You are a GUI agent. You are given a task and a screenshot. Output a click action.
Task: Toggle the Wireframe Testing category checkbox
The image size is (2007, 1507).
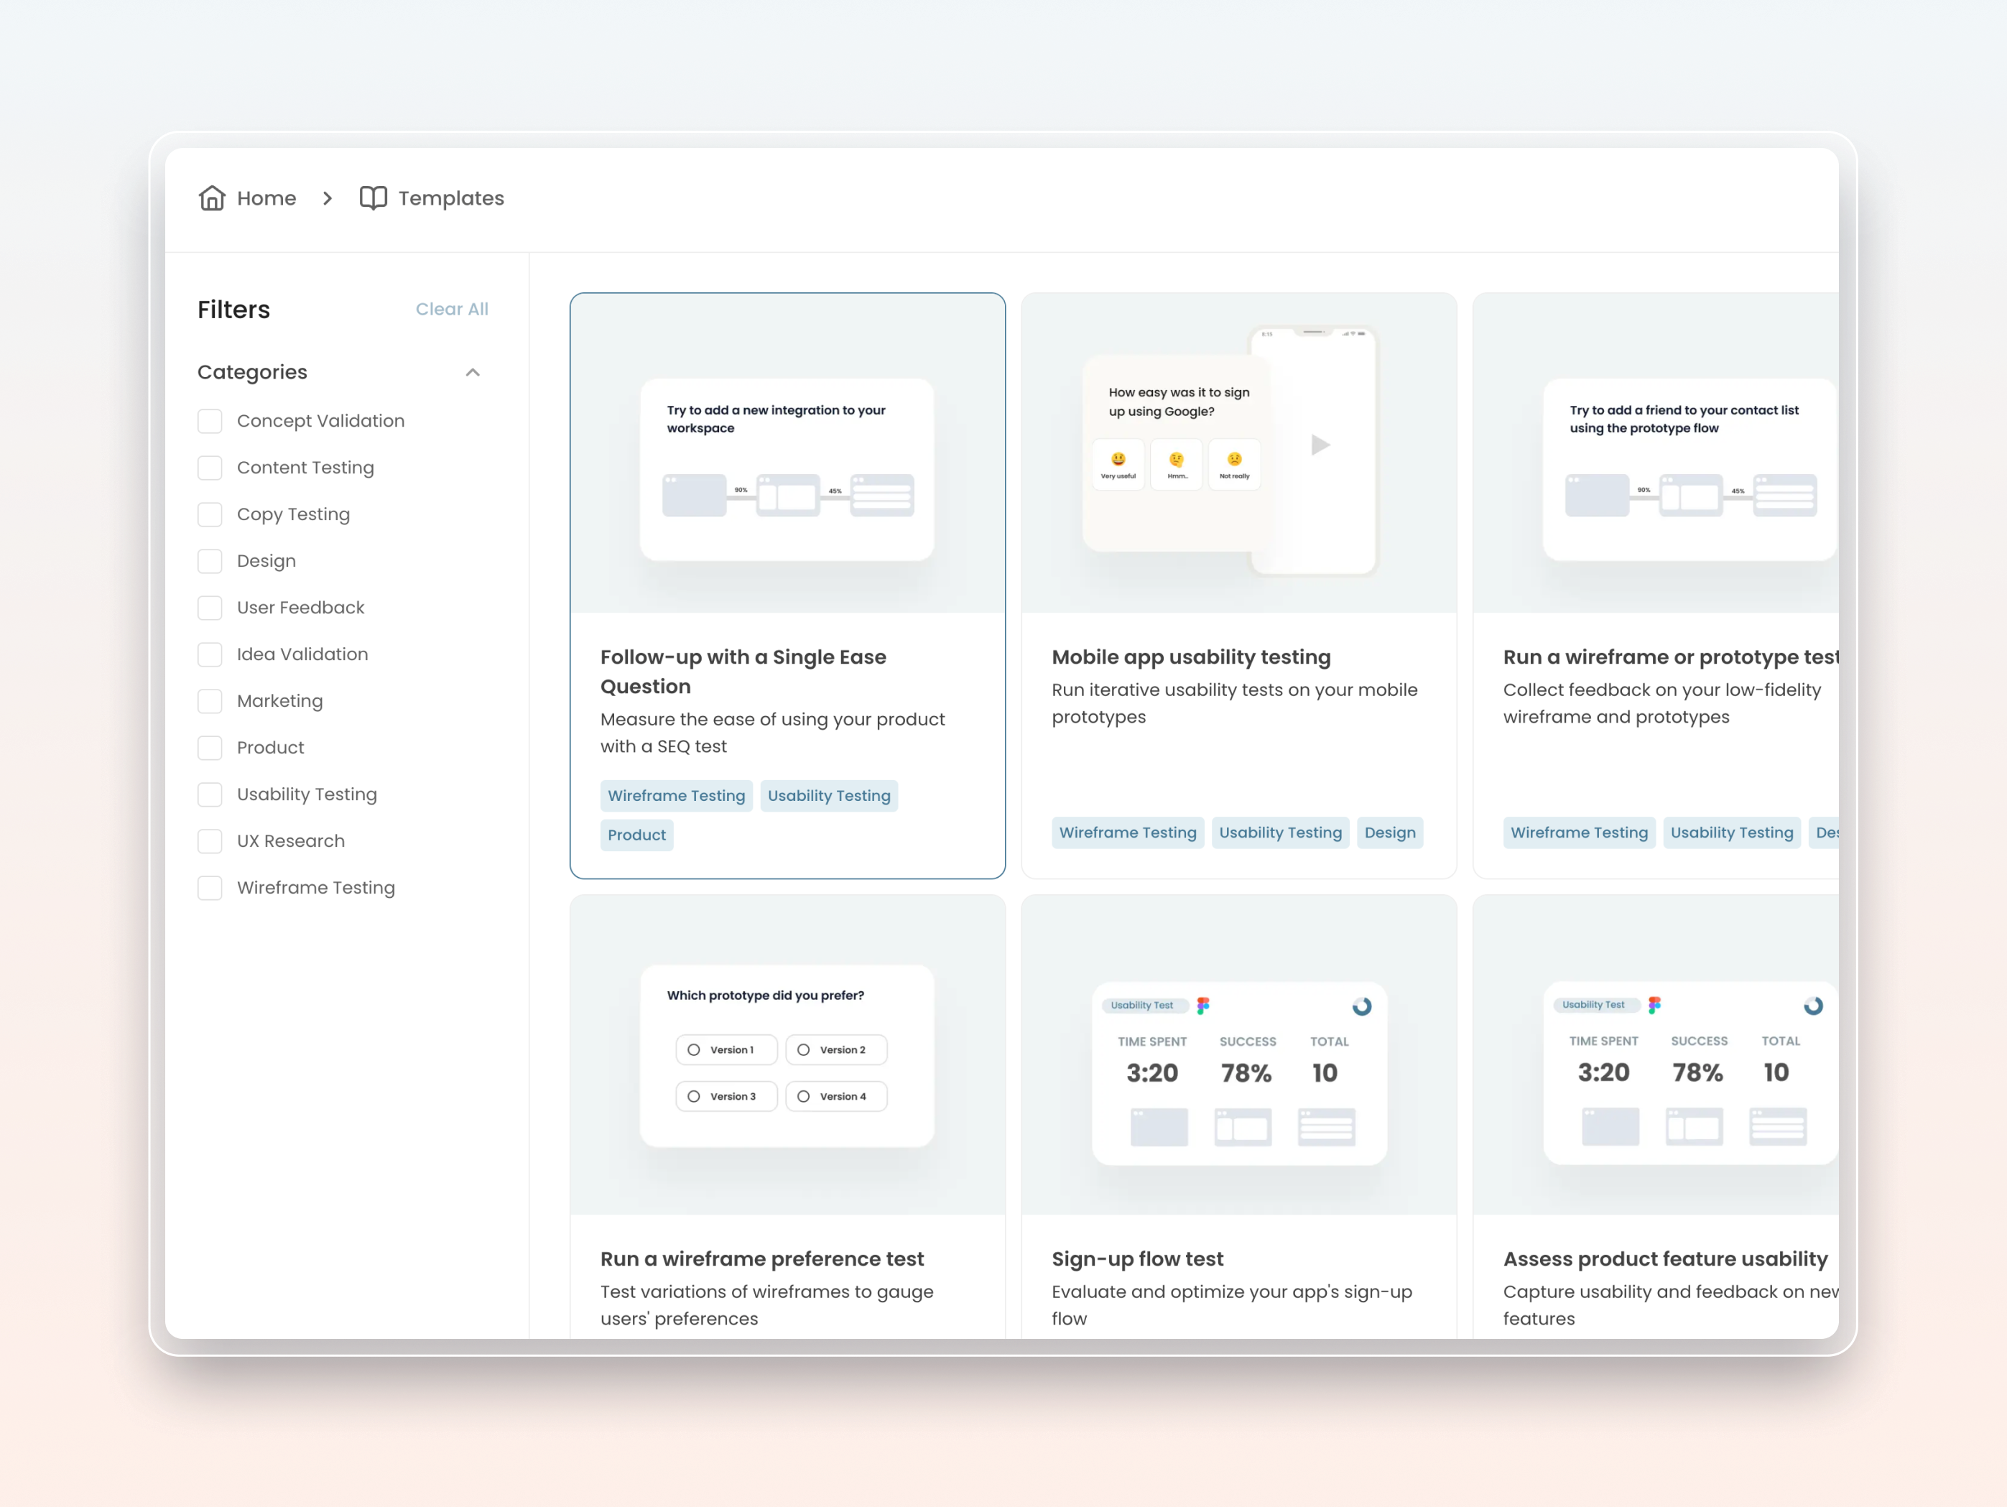(x=210, y=887)
